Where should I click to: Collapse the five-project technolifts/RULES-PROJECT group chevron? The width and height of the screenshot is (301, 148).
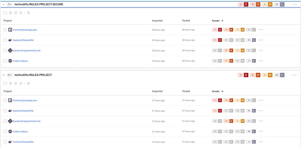3,75
